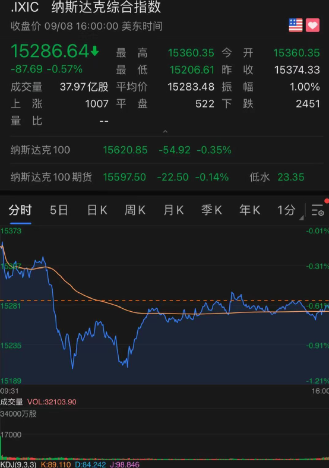Show the 季K chart
This screenshot has height=468, width=329.
point(211,210)
